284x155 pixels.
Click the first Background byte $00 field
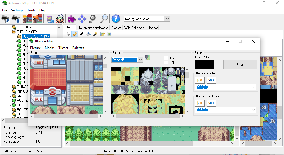[x=200, y=103]
